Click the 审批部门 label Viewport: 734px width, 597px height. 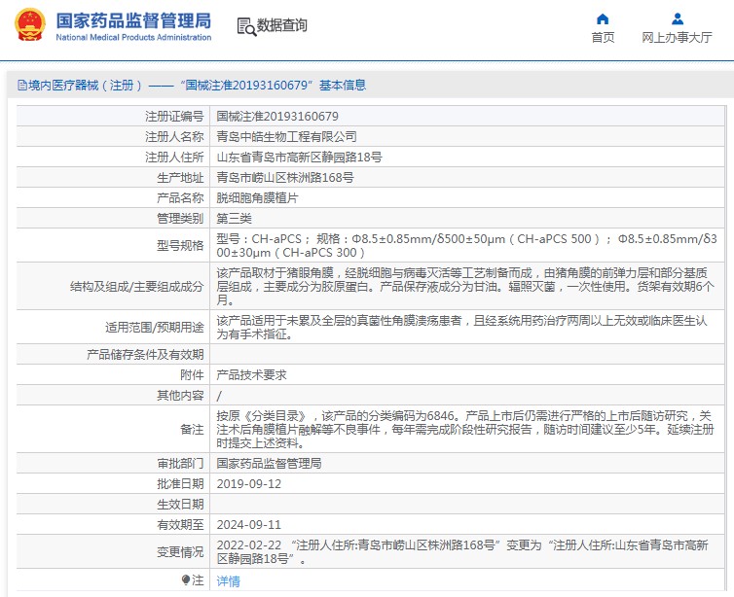click(180, 463)
